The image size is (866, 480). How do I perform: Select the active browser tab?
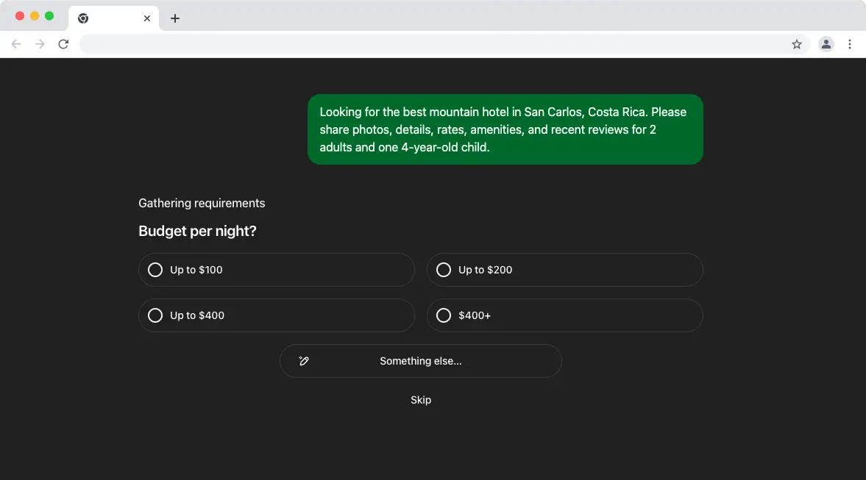110,18
